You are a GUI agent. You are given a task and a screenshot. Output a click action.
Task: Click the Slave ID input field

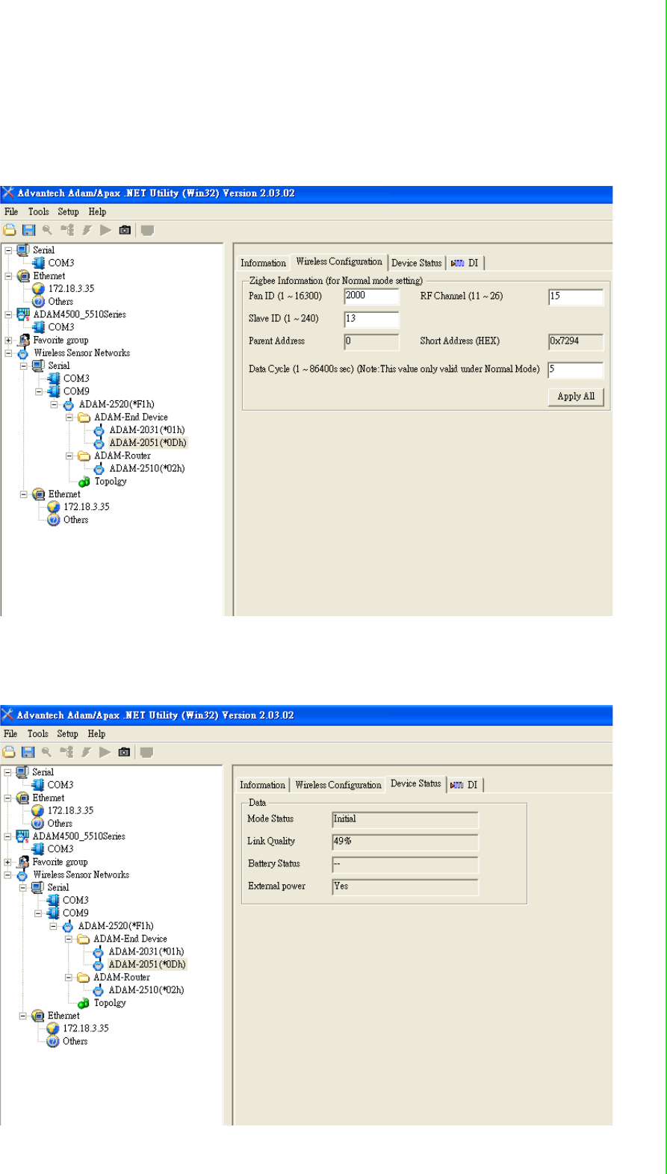(372, 319)
